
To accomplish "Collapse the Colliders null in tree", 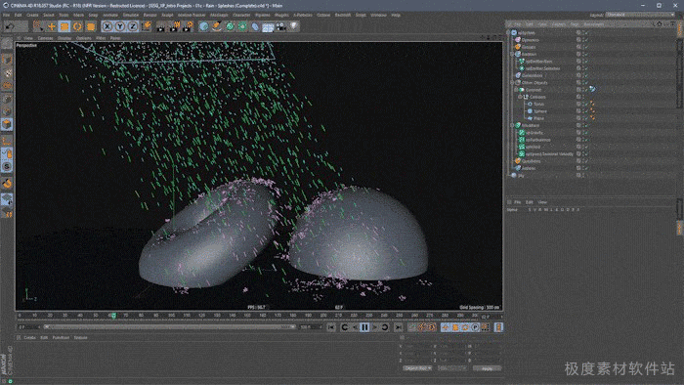I will point(520,97).
